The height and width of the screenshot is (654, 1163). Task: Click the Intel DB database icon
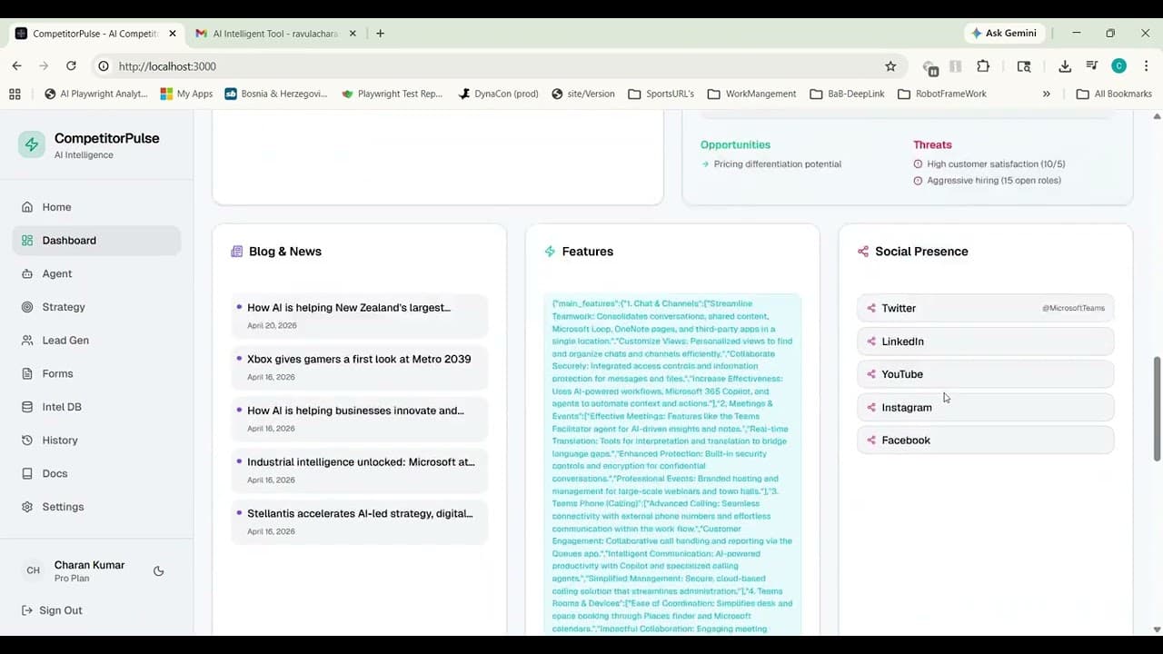click(x=27, y=407)
